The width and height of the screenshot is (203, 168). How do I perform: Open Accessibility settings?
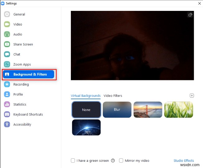click(x=22, y=124)
